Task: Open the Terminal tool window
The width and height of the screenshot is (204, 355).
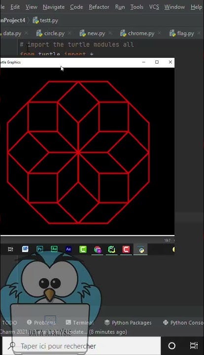Action: (80, 322)
